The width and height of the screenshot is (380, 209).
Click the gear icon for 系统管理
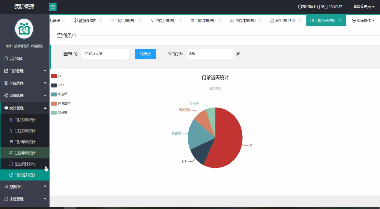tap(6, 96)
